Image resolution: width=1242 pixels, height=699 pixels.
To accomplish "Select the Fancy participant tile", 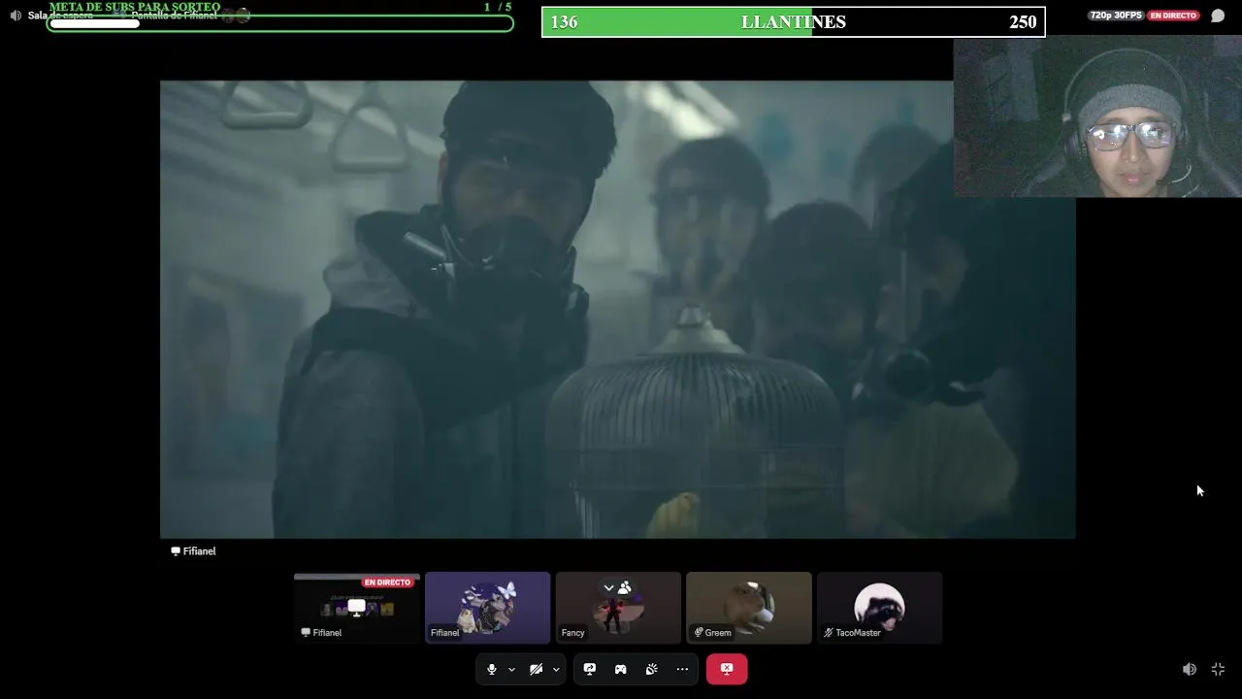I will coord(618,608).
